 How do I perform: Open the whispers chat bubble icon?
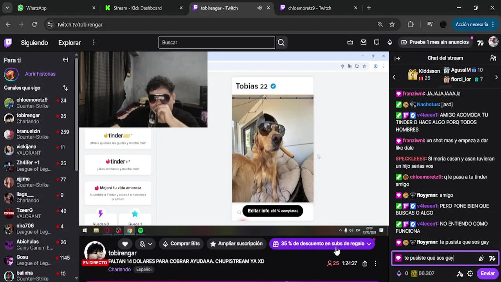(x=377, y=42)
